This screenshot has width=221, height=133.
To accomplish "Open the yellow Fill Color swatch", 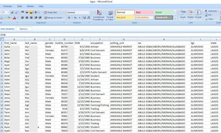I will point(9,18).
